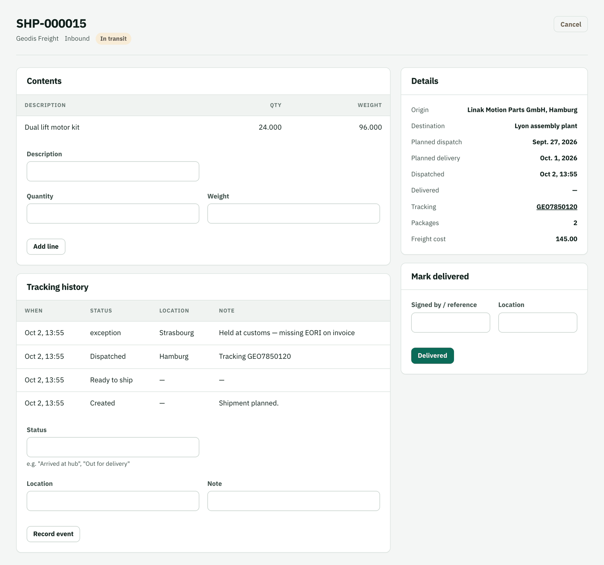Viewport: 604px width, 565px height.
Task: Click Lyon assembly plant destination value
Action: tap(546, 126)
